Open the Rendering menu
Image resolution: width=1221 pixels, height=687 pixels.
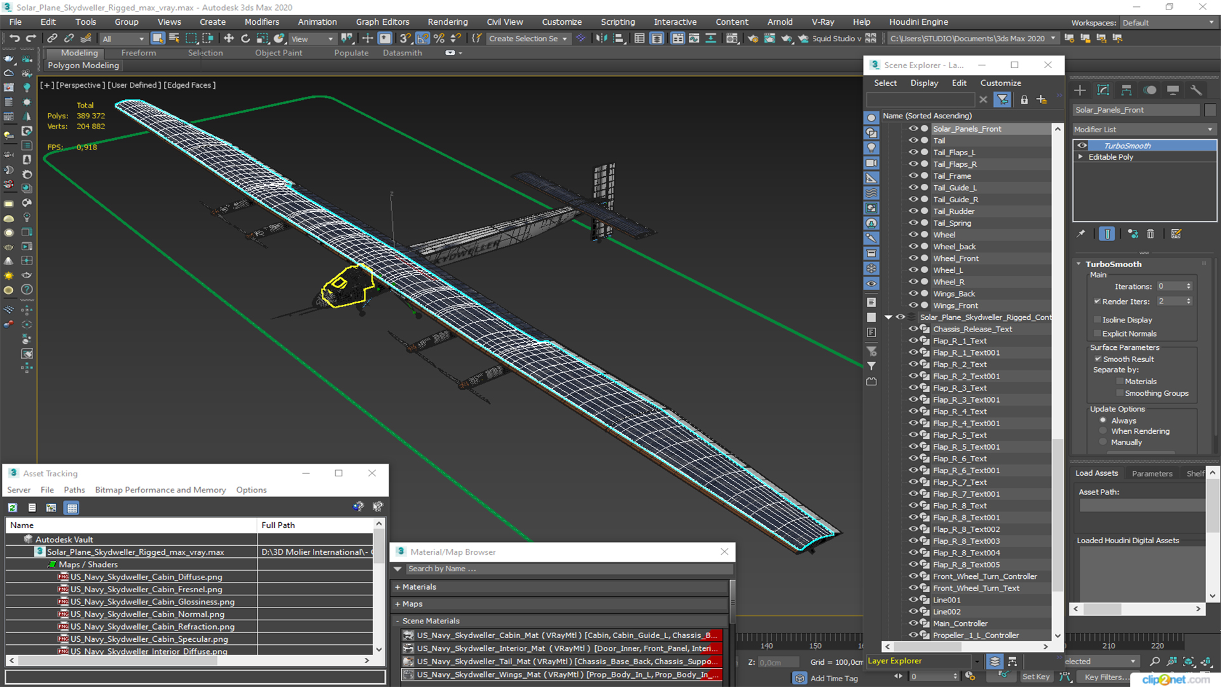click(447, 22)
